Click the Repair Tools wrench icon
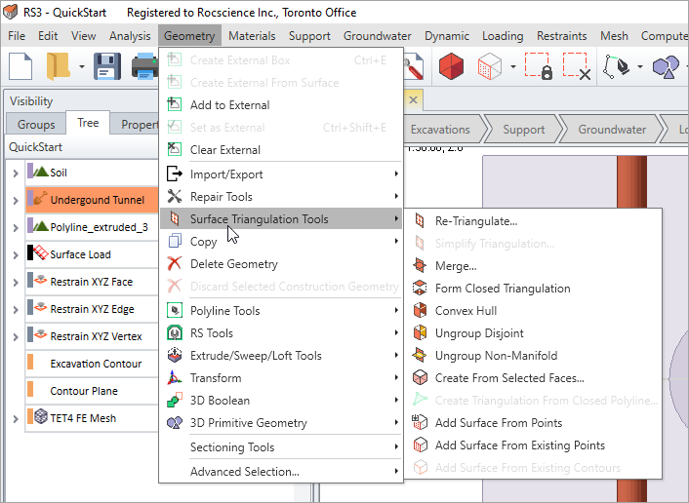This screenshot has width=689, height=503. [175, 196]
